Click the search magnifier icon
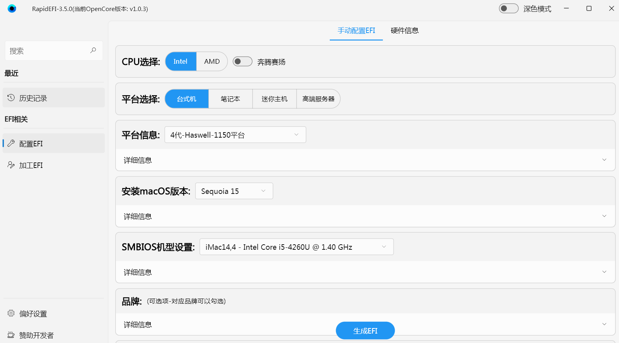Screen dimensions: 619x343 click(93, 50)
